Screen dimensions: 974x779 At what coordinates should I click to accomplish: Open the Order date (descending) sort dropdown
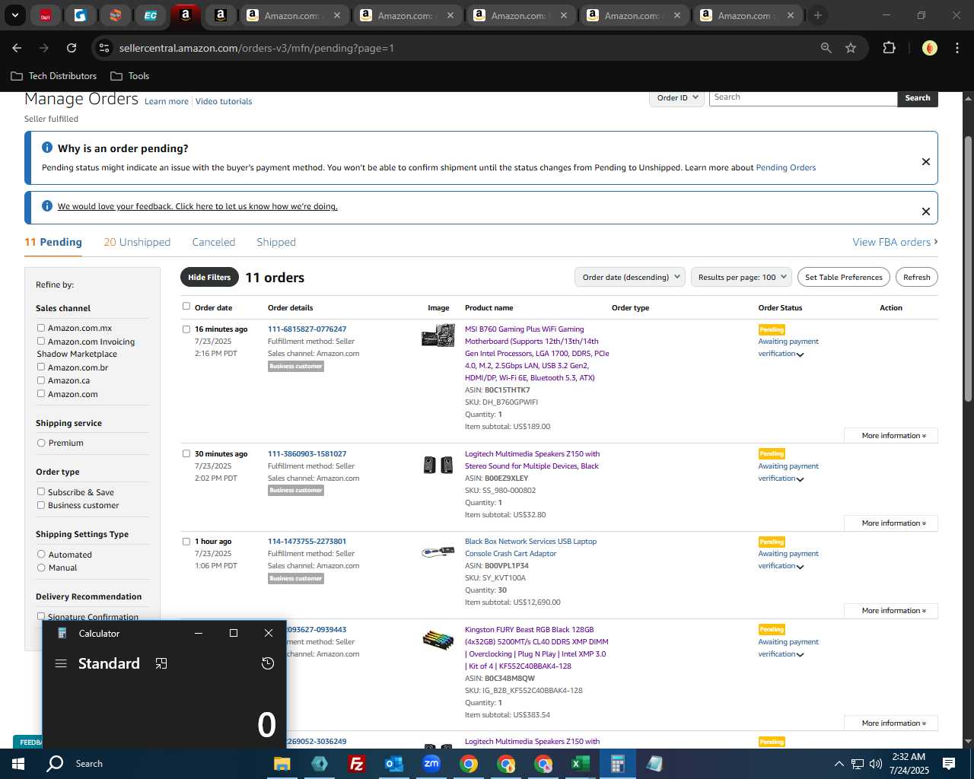point(630,277)
